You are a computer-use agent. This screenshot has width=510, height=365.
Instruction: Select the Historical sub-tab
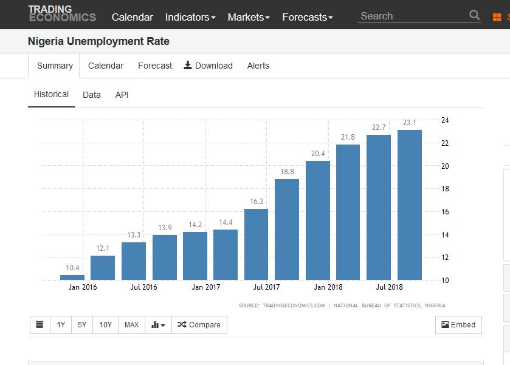pyautogui.click(x=52, y=95)
